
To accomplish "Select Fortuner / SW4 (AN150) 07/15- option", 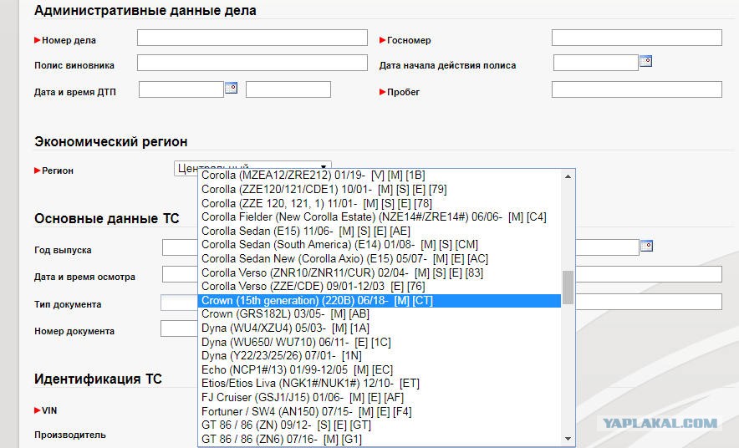I will point(380,412).
